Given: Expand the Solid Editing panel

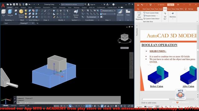Looking at the screenshot, I should [34, 20].
